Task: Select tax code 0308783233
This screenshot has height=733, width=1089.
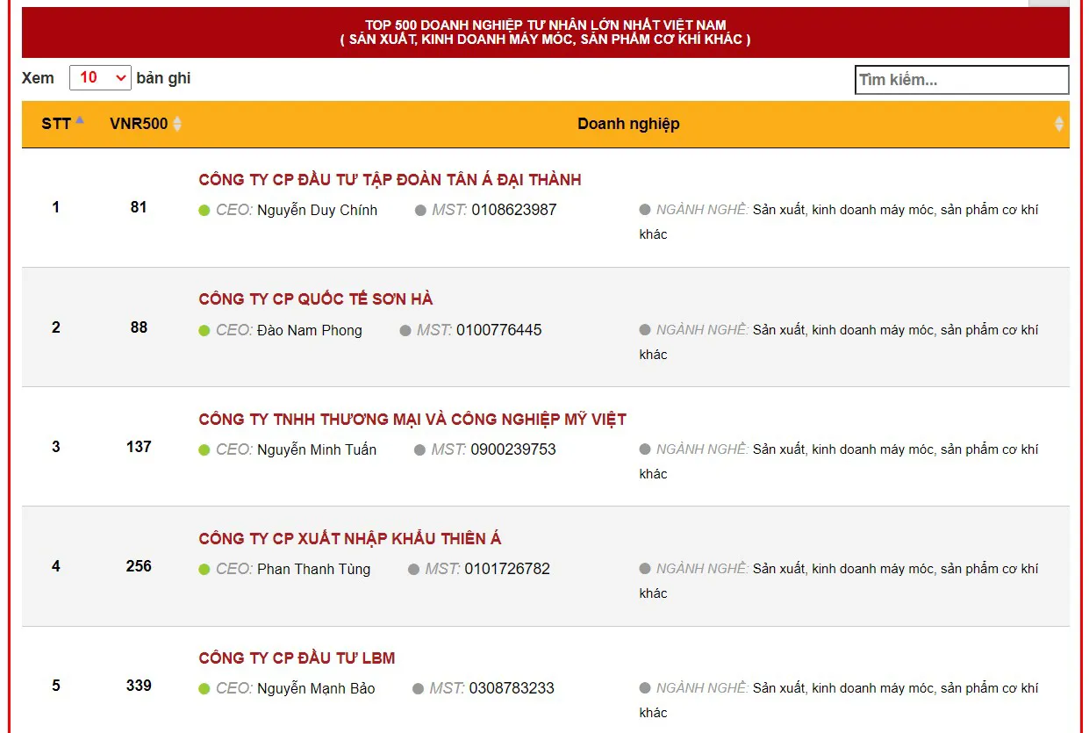Action: click(x=512, y=689)
